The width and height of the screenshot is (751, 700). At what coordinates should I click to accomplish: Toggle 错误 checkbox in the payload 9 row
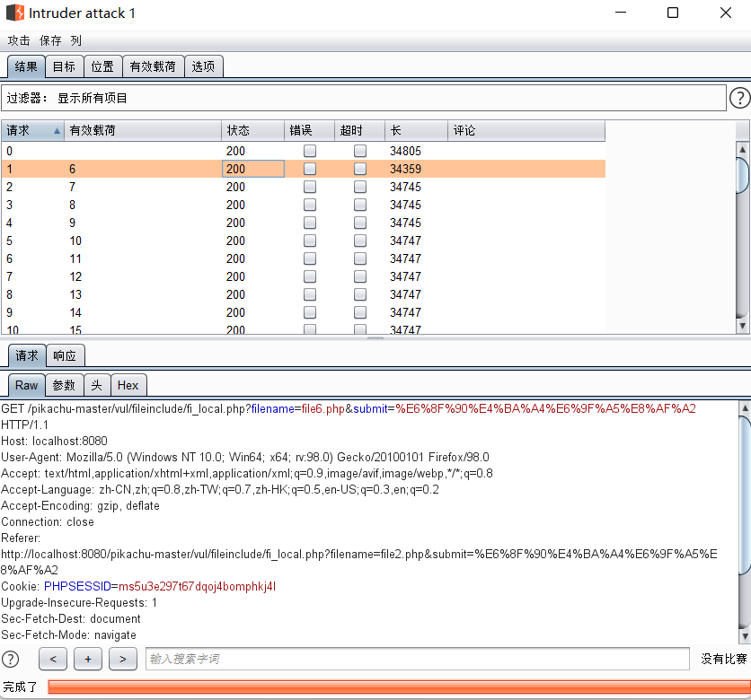tap(309, 223)
